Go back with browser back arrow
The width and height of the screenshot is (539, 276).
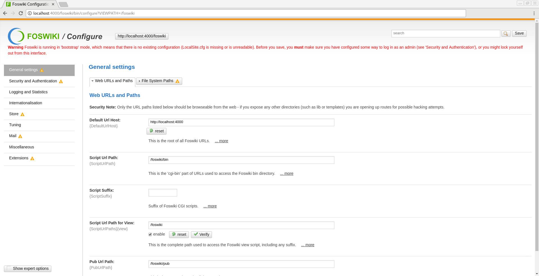tap(5, 13)
